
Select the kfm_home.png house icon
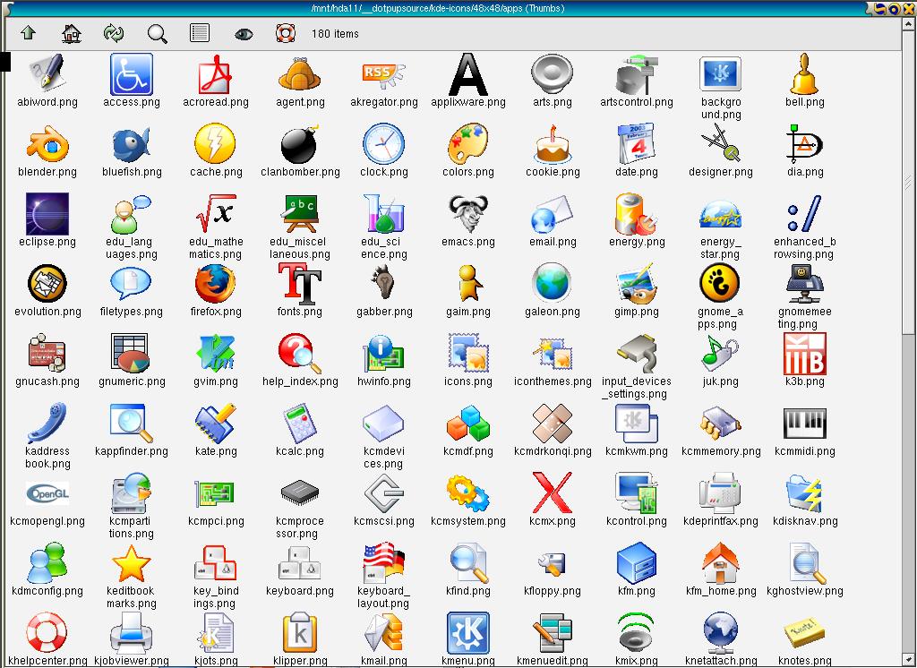(x=721, y=562)
